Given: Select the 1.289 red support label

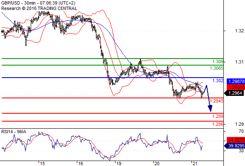Looking at the screenshot, I should tap(218, 116).
